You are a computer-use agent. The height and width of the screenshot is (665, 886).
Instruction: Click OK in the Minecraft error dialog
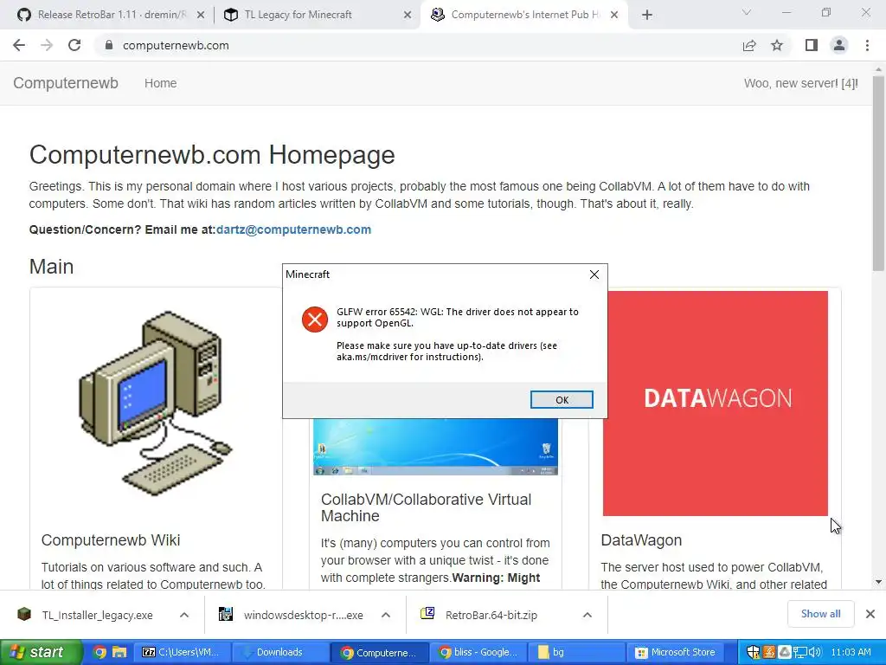pos(562,400)
